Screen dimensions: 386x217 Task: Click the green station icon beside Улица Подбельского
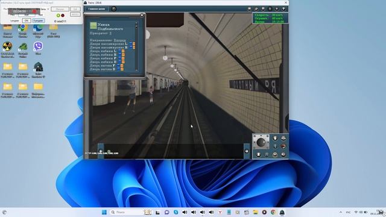point(93,25)
